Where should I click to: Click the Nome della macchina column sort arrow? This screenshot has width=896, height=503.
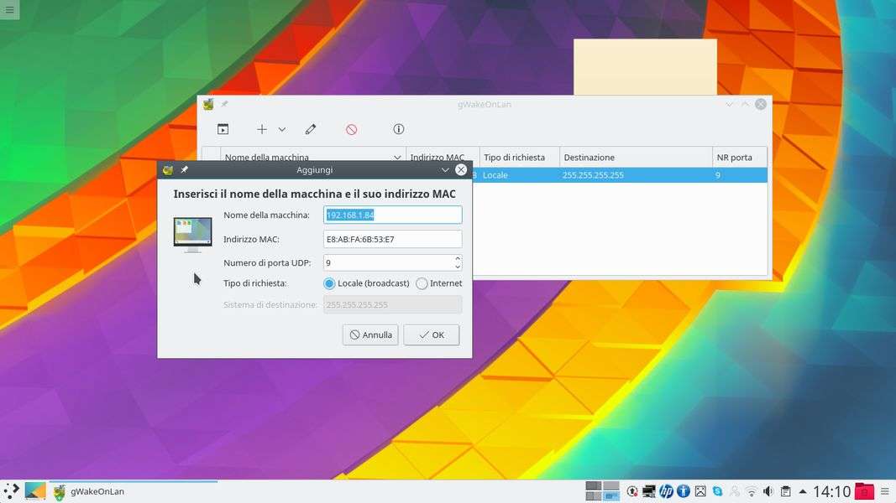point(397,157)
